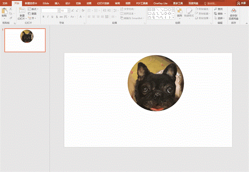The height and width of the screenshot is (172, 249).
Task: Click the New Slide (新建幻灯片) icon
Action: tap(22, 12)
